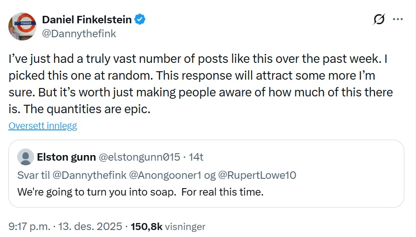Viewport: 416px width, 237px height.
Task: Open the Grok explain-post icon
Action: tap(379, 20)
